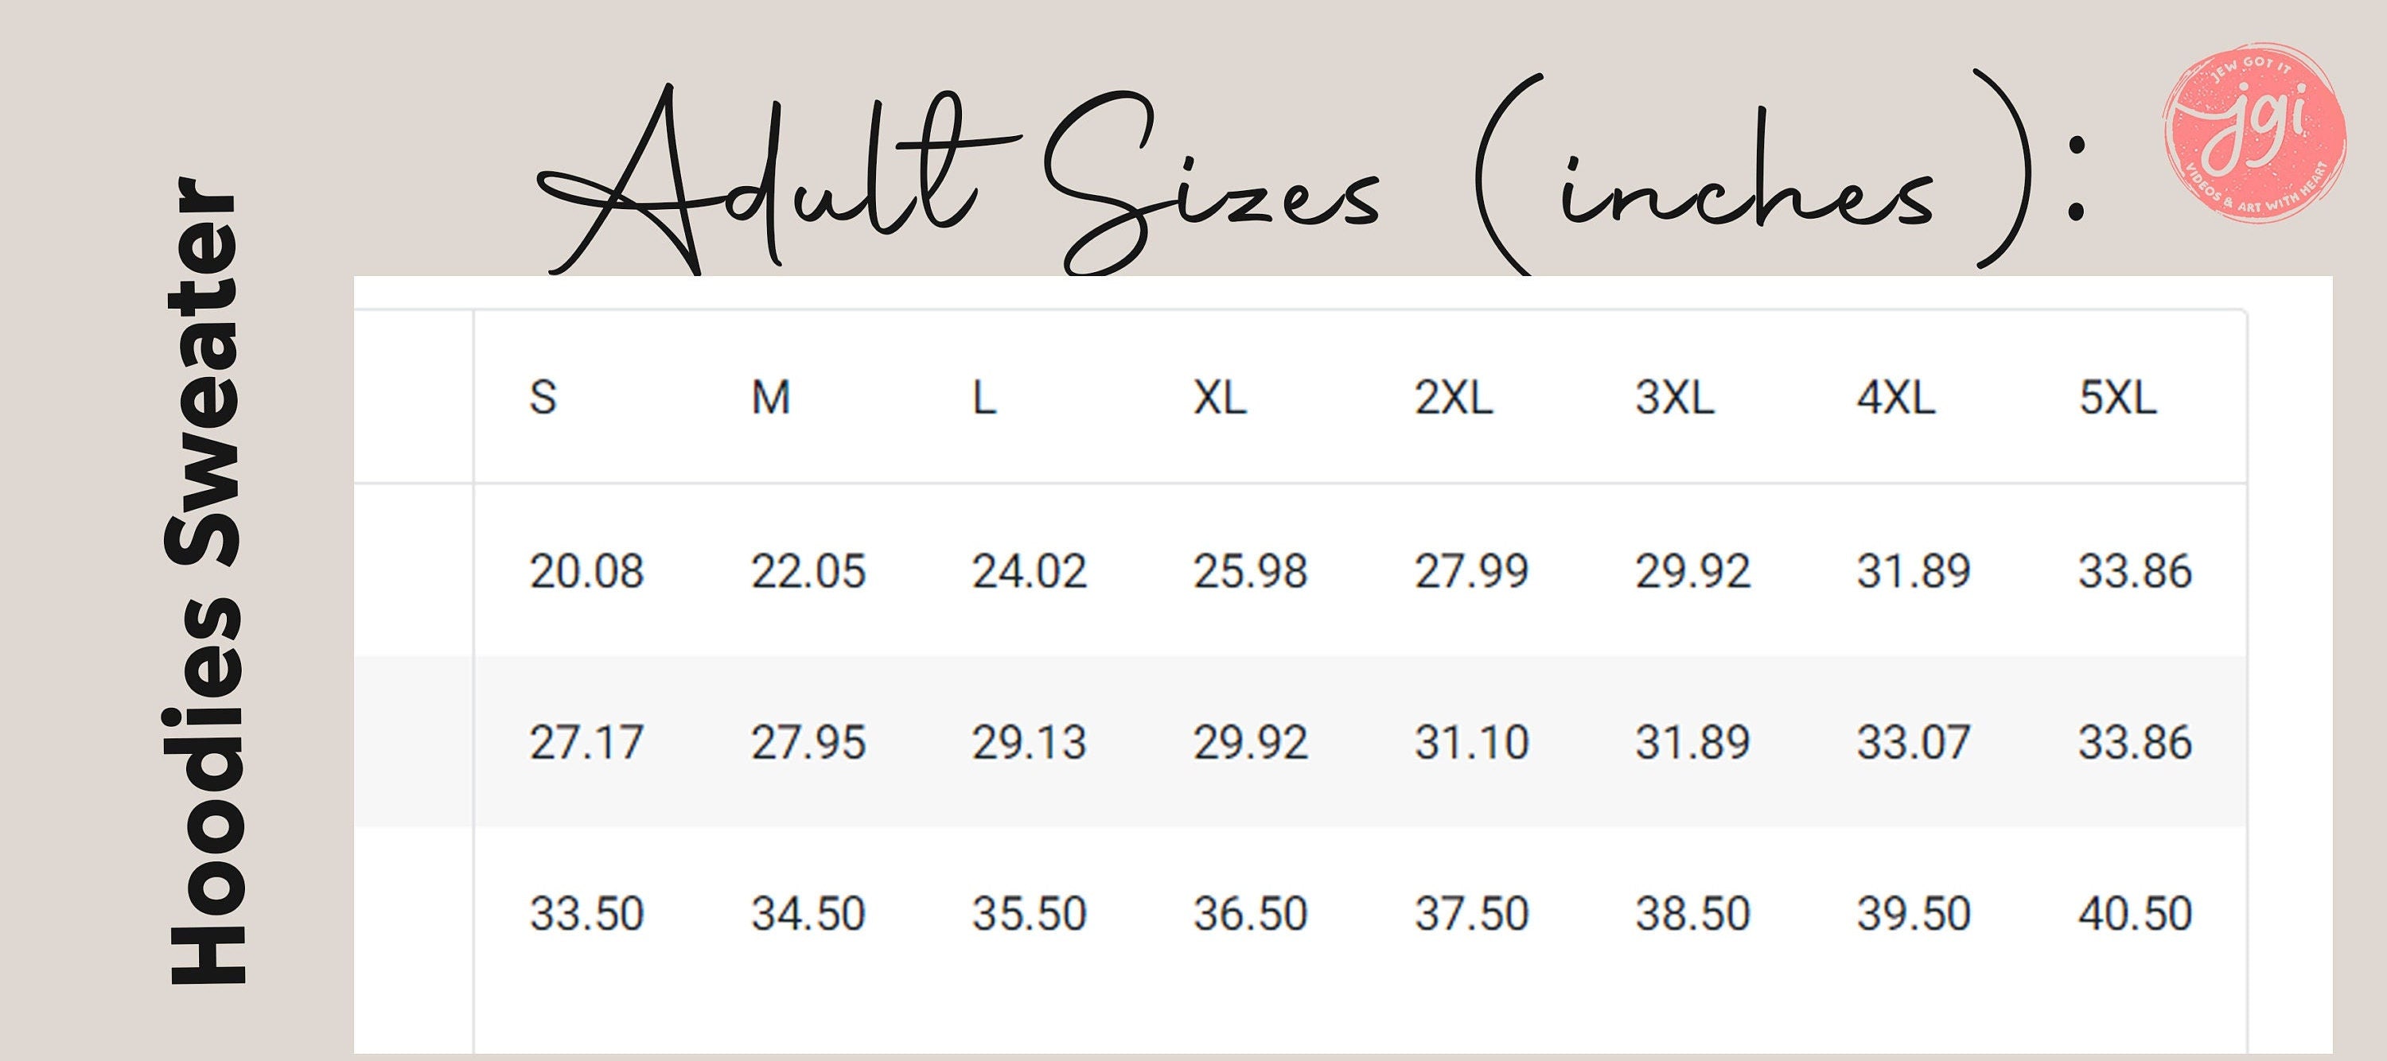The image size is (2387, 1061).
Task: Select the 5XL size column header
Action: pos(2117,398)
